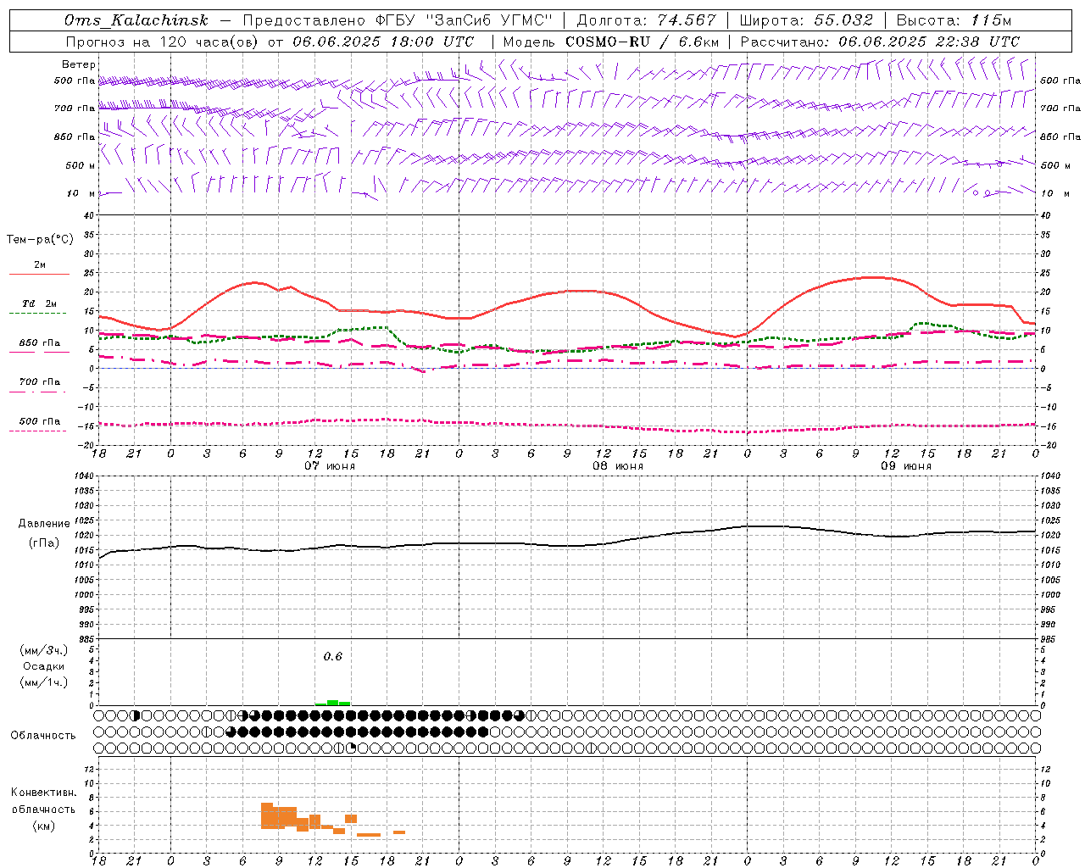
Task: Click the Td 2м dew point legend entry
Action: coord(39,303)
